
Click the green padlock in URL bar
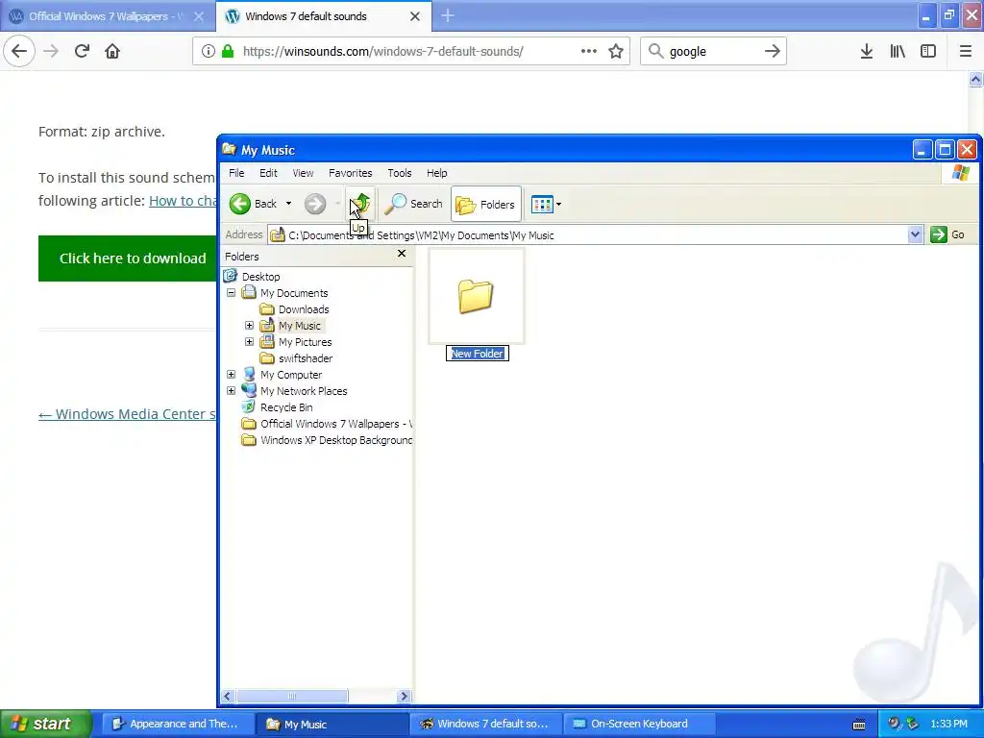[228, 51]
